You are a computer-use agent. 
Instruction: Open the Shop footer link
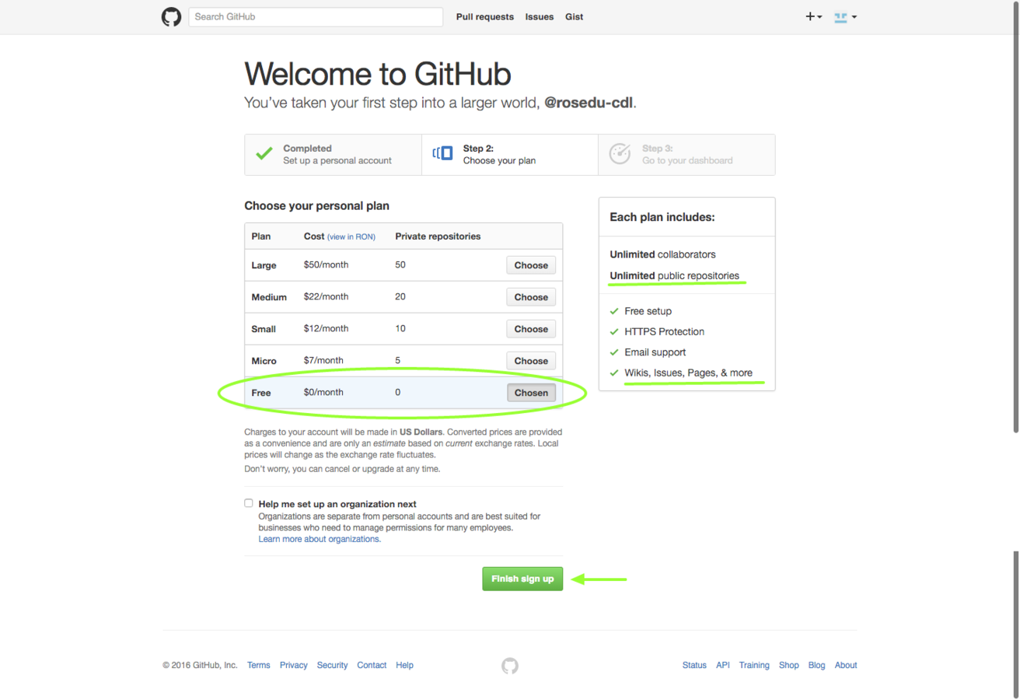pos(789,665)
